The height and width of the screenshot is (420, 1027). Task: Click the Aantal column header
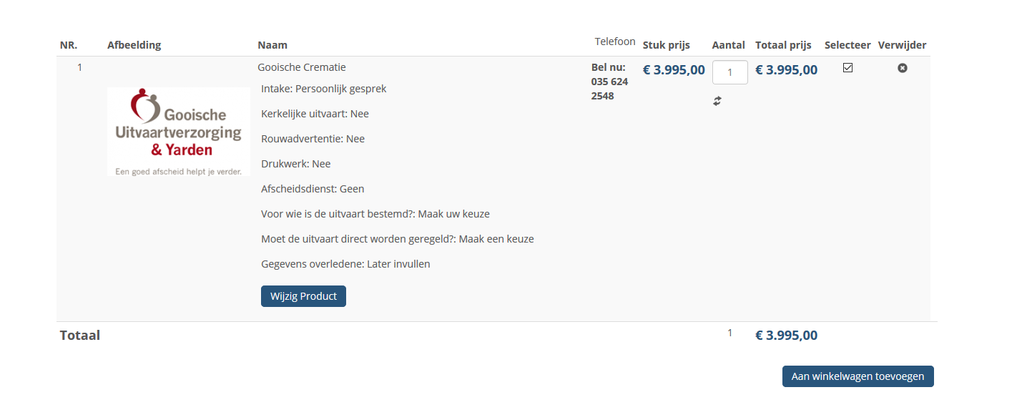[x=728, y=45]
